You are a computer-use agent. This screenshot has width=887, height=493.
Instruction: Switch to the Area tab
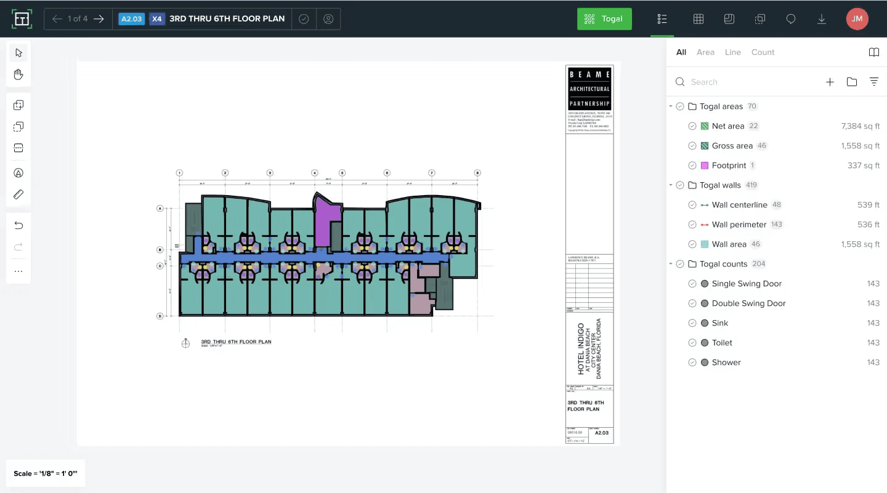tap(705, 52)
